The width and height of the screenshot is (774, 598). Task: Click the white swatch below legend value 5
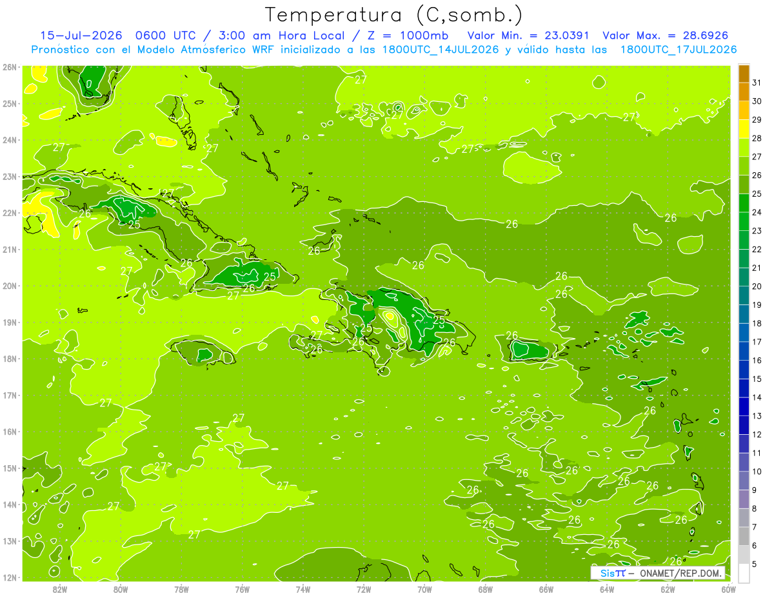744,573
